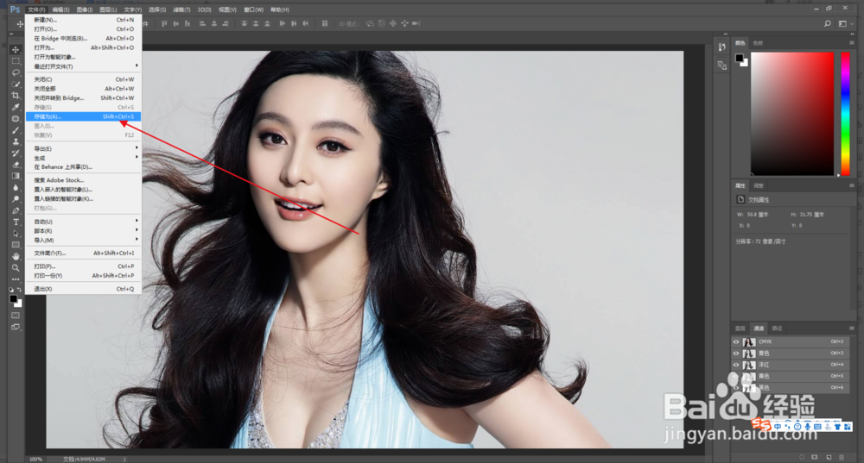Select the Lasso tool
The image size is (864, 463).
pos(16,72)
